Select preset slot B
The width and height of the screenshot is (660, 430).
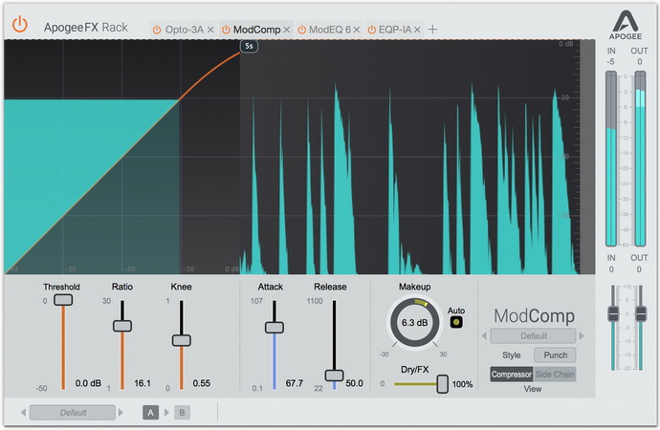183,413
